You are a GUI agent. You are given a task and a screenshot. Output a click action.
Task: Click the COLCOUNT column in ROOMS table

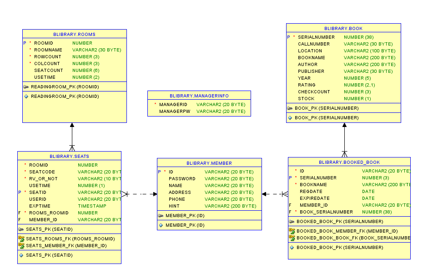47,64
